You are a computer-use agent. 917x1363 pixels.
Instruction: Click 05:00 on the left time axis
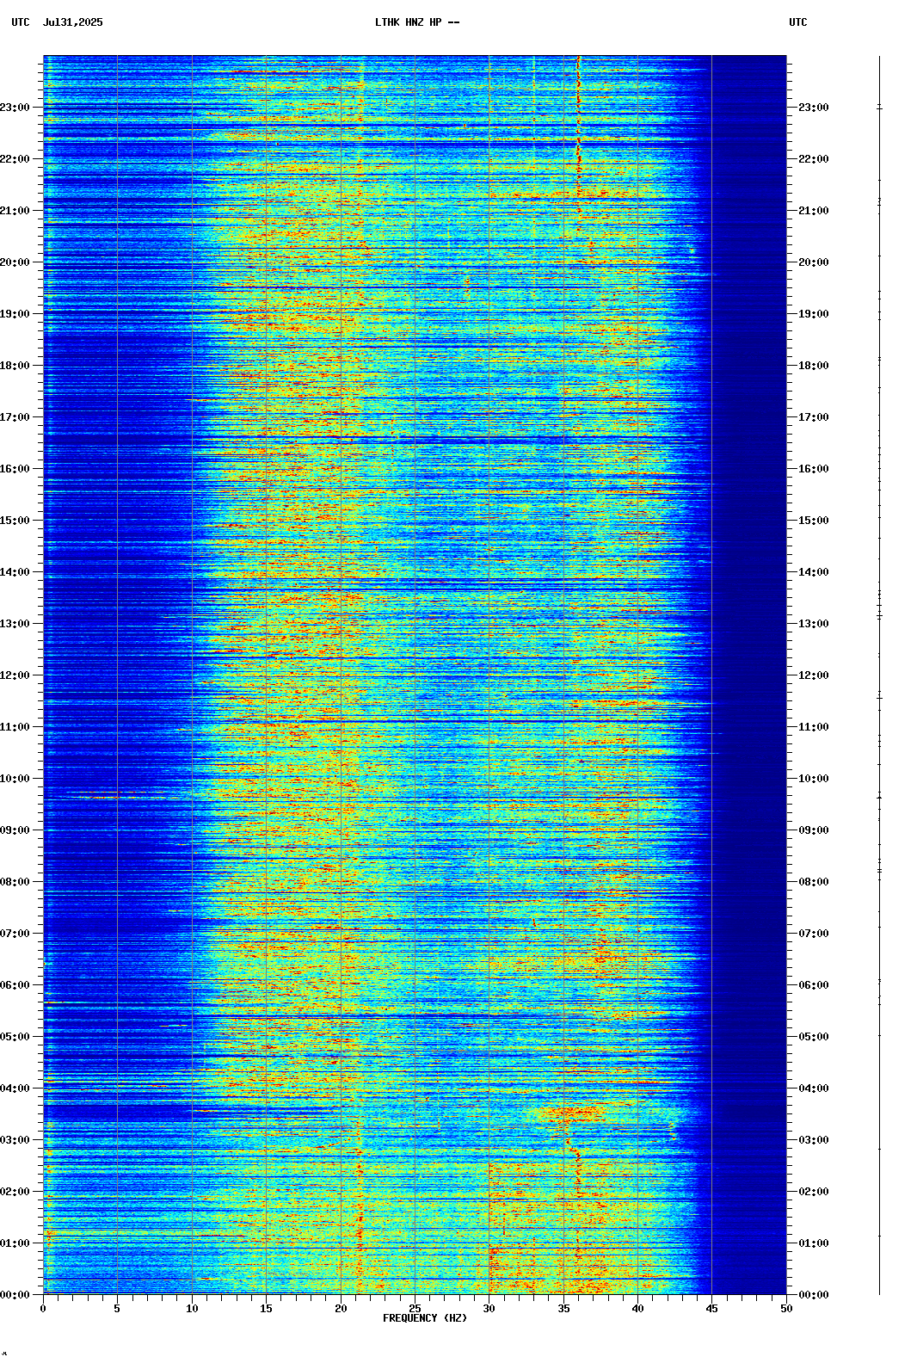tap(15, 1037)
